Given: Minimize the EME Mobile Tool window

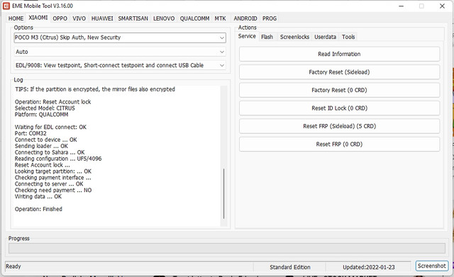Looking at the screenshot, I should click(401, 6).
